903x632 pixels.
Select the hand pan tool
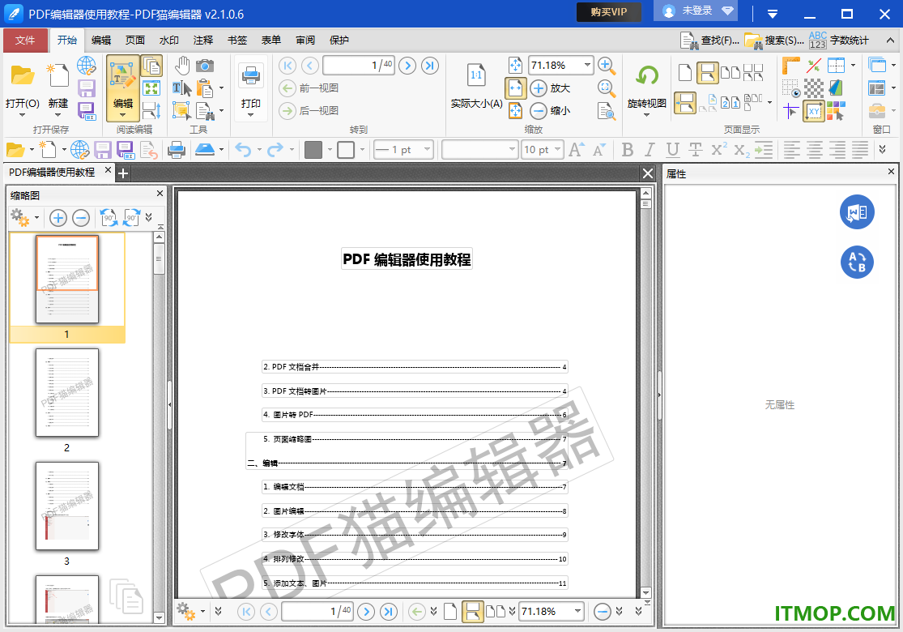182,66
